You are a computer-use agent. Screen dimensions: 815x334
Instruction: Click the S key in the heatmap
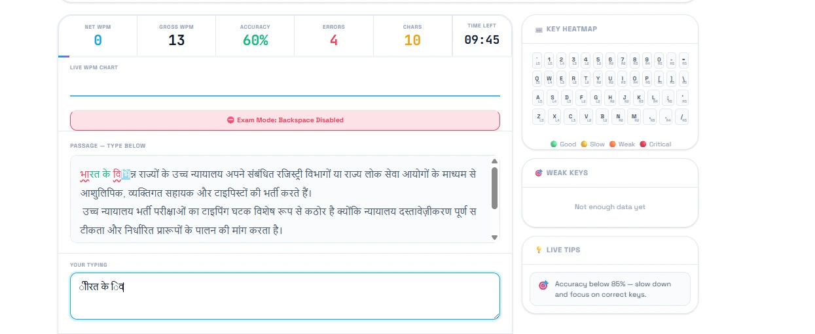tap(552, 98)
